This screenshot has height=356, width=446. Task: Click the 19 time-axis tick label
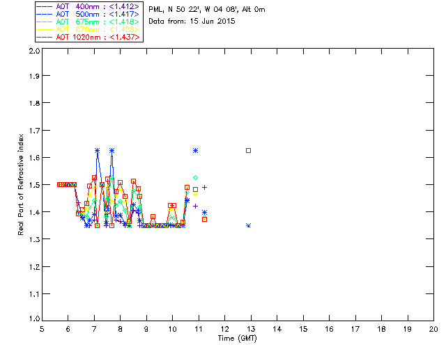[x=408, y=329]
